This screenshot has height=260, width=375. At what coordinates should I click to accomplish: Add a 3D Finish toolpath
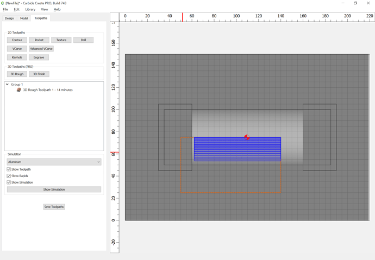pos(39,74)
